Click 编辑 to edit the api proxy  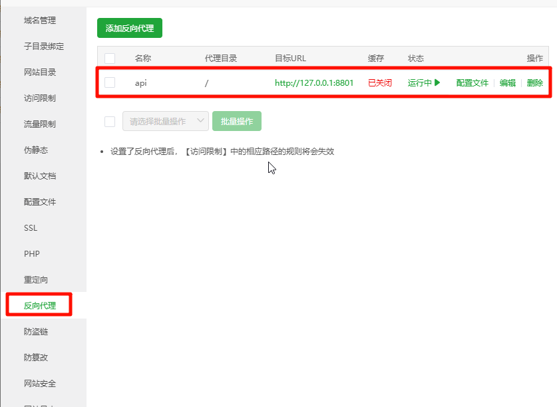point(508,83)
